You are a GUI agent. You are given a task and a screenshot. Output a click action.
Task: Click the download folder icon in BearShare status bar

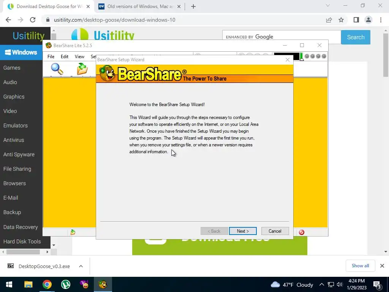pyautogui.click(x=73, y=232)
